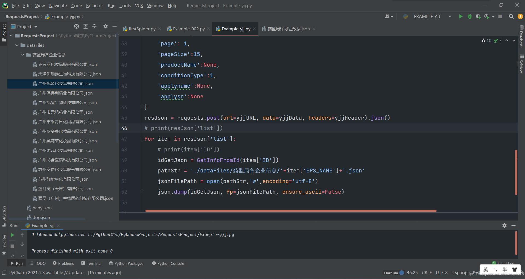Click horizontal scrollbar in editor
Image resolution: width=525 pixels, height=279 pixels.
click(x=291, y=211)
